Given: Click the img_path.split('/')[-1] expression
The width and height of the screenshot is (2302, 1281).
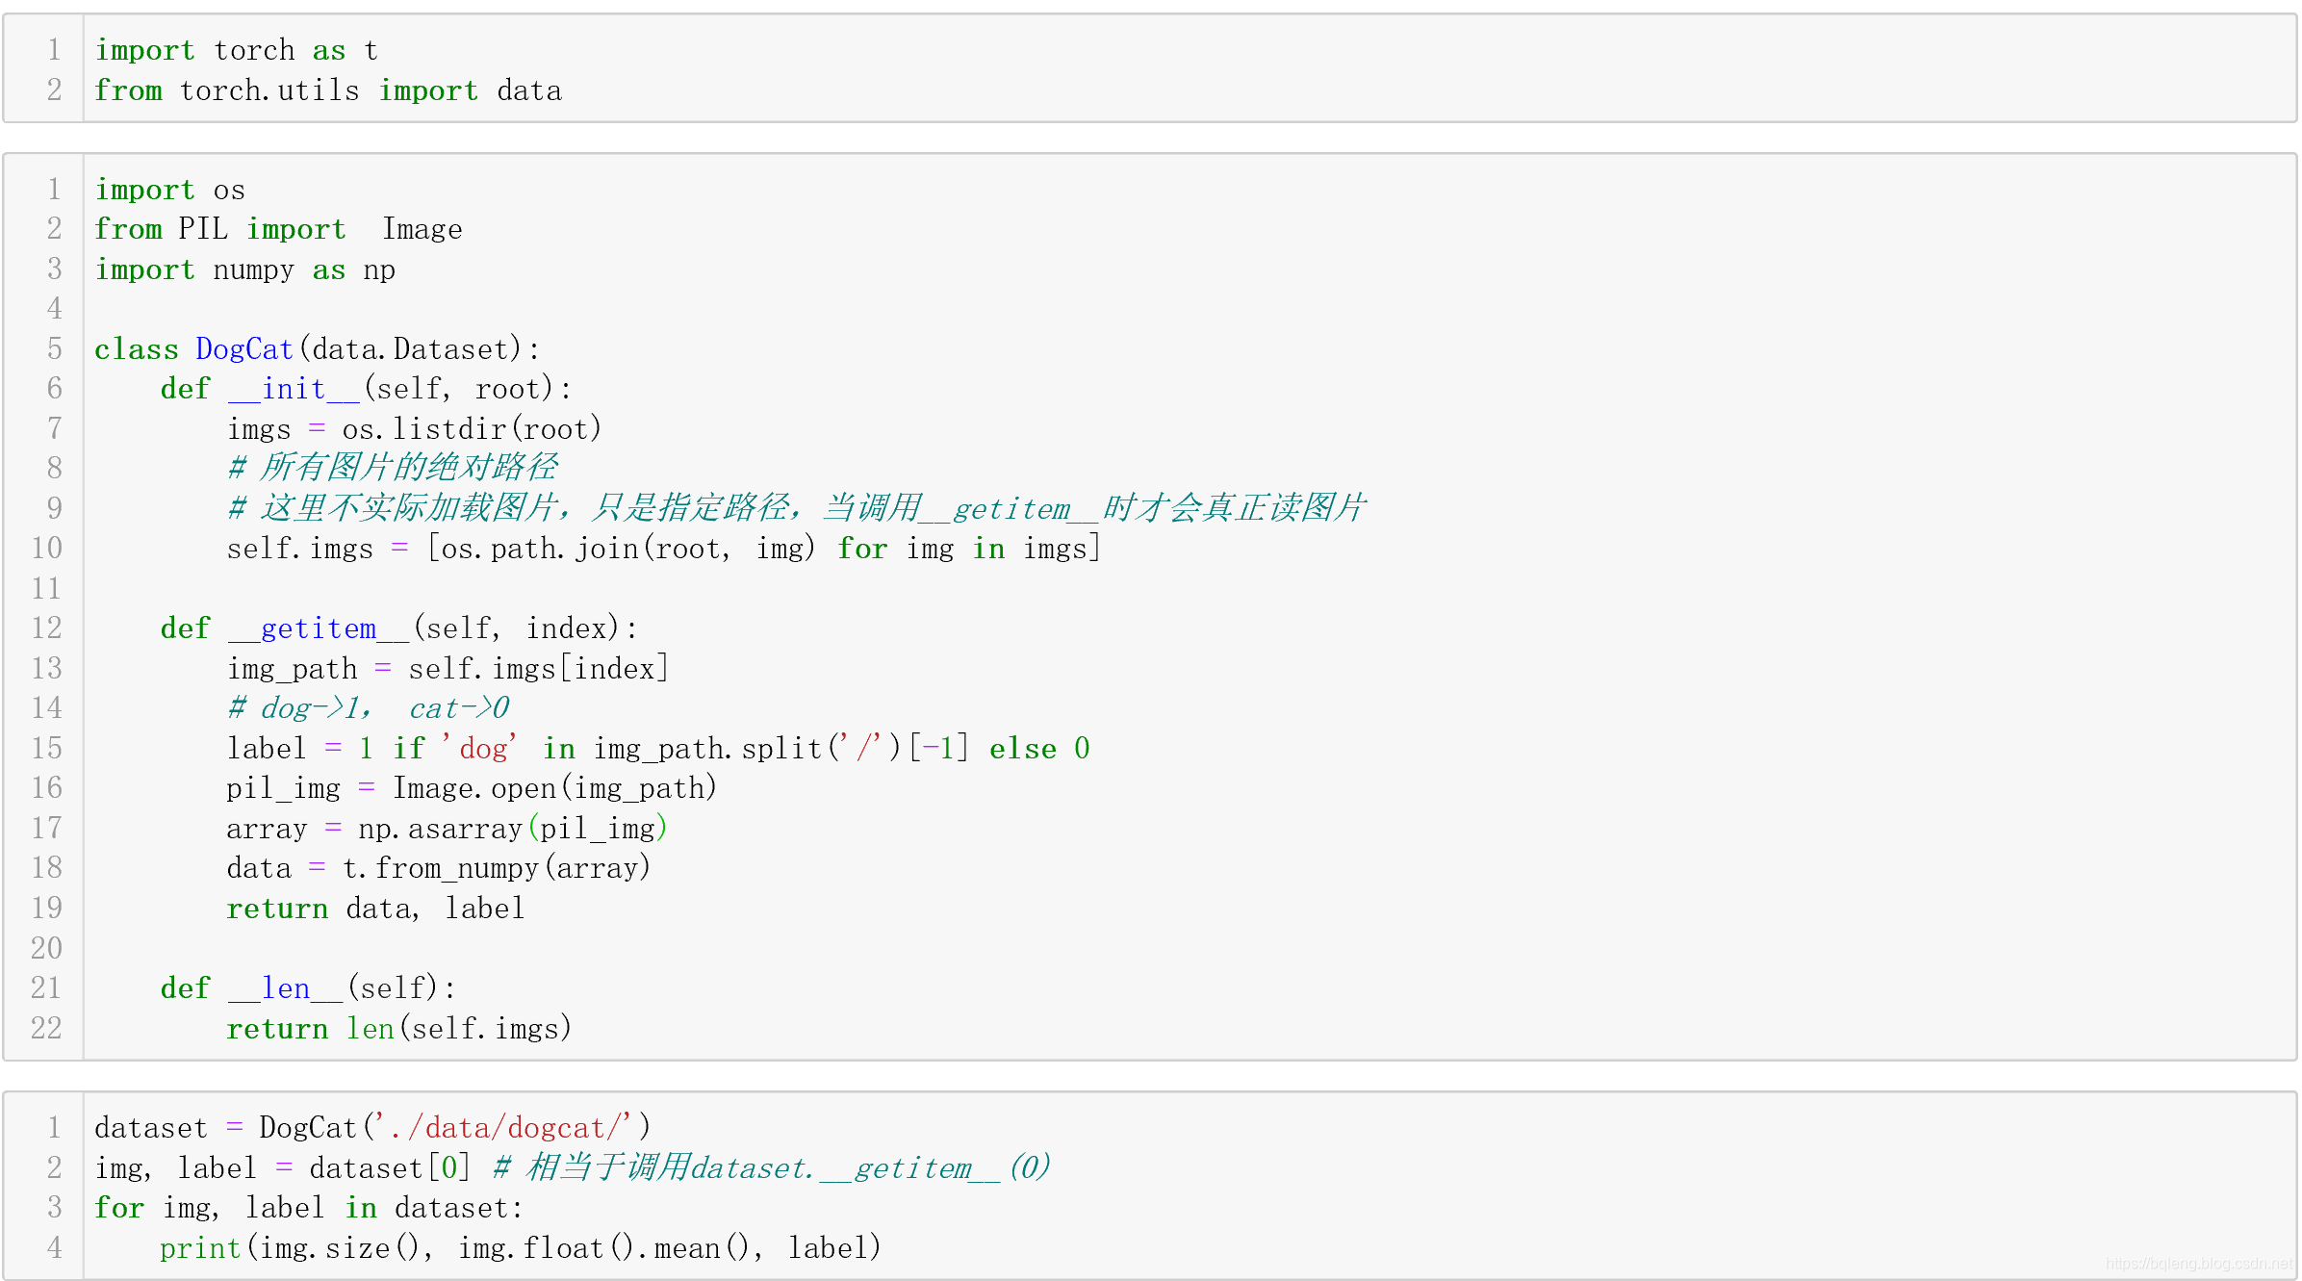Looking at the screenshot, I should (x=780, y=748).
